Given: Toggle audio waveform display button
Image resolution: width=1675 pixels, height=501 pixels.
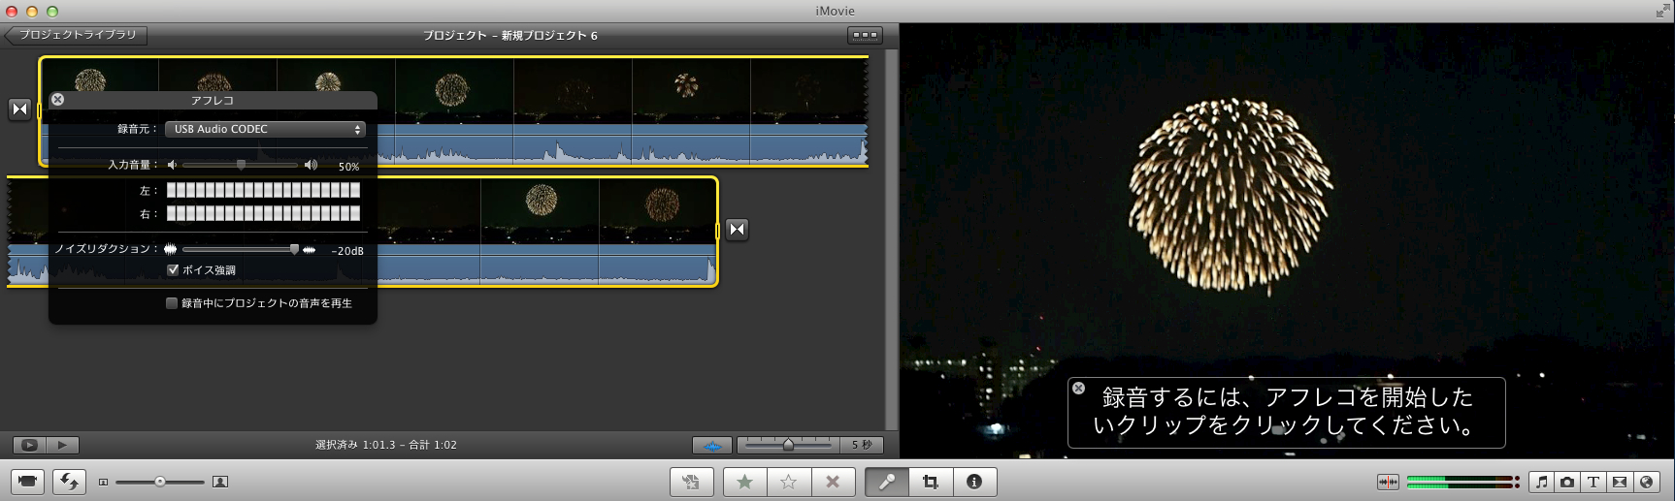Looking at the screenshot, I should 712,445.
